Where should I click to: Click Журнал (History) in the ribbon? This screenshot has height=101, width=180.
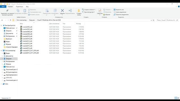coord(107,15)
